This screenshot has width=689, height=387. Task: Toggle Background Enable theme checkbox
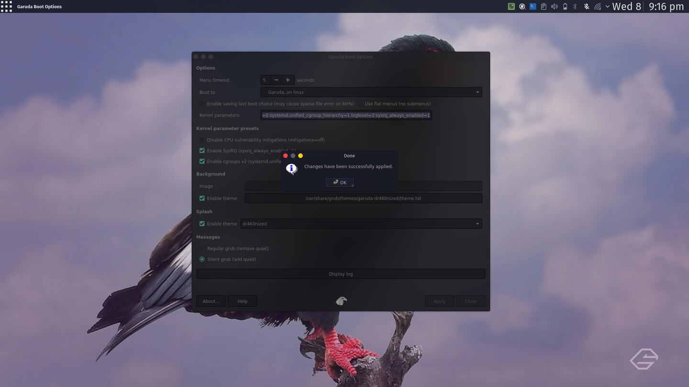click(202, 198)
